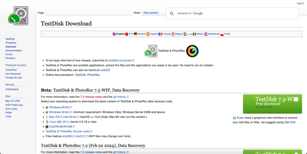Open the 7.3 release notes link
Image resolution: width=307 pixels, height=154 pixels.
[91, 97]
